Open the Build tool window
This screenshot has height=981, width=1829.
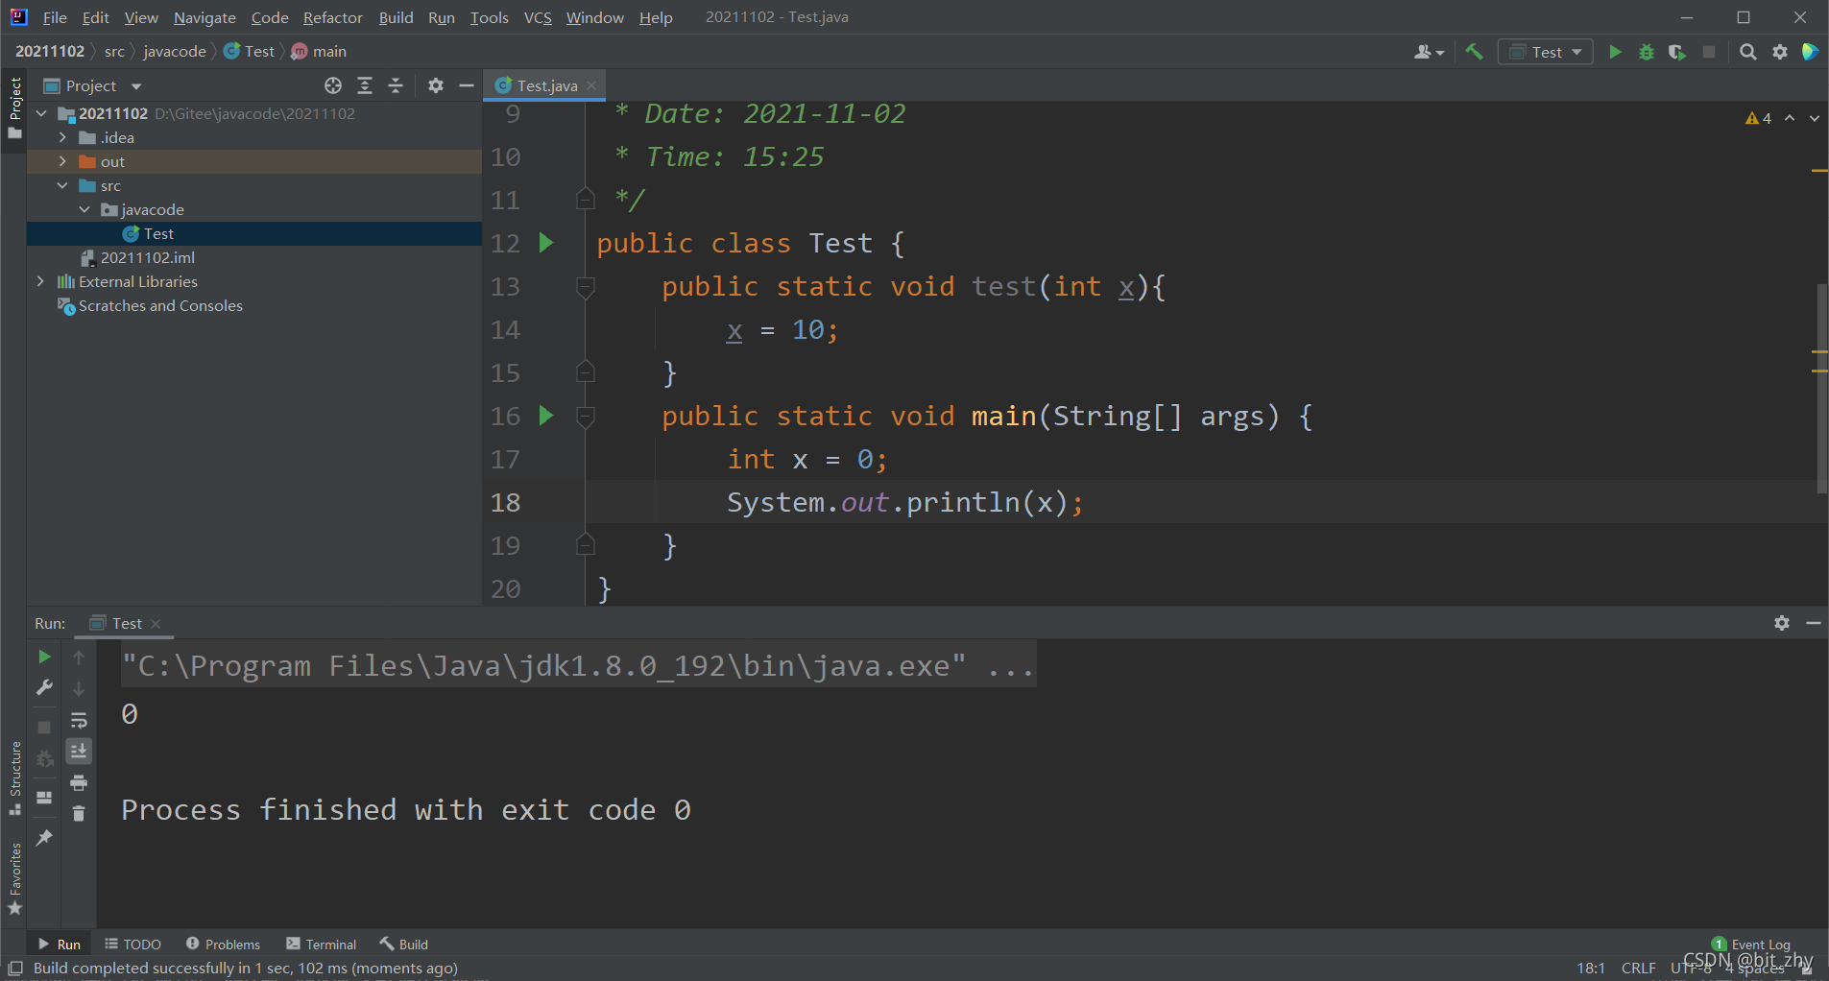(x=404, y=945)
